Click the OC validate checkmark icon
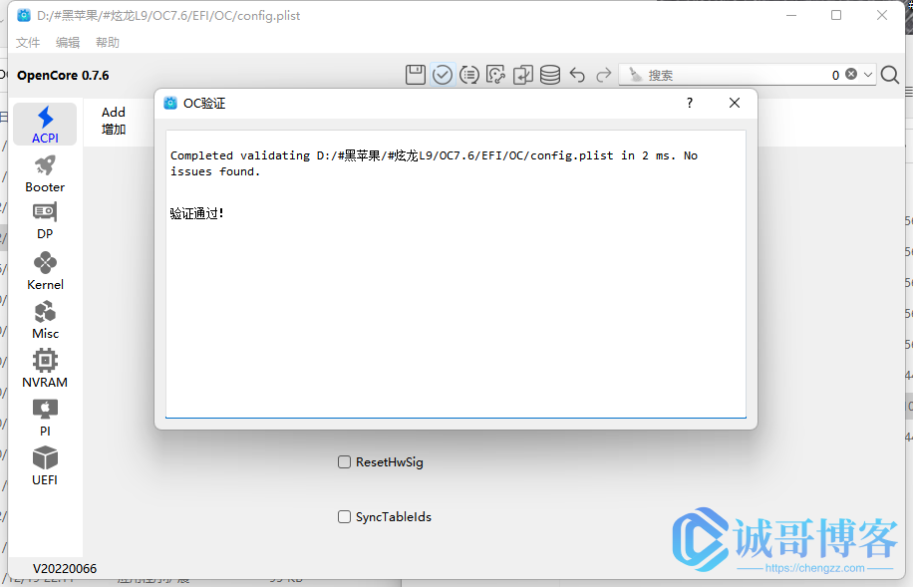 coord(443,75)
